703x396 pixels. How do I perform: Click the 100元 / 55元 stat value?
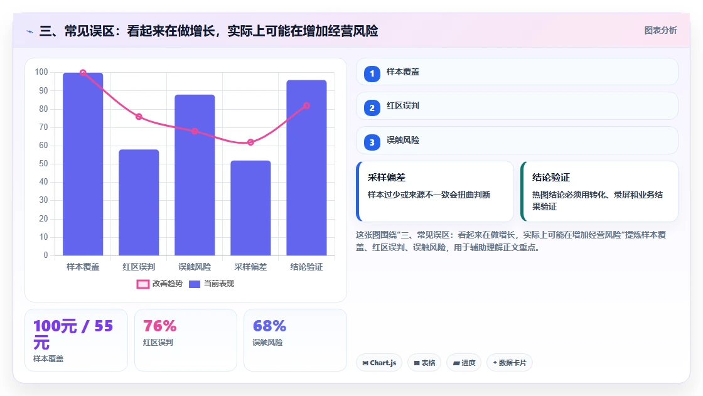(x=73, y=334)
